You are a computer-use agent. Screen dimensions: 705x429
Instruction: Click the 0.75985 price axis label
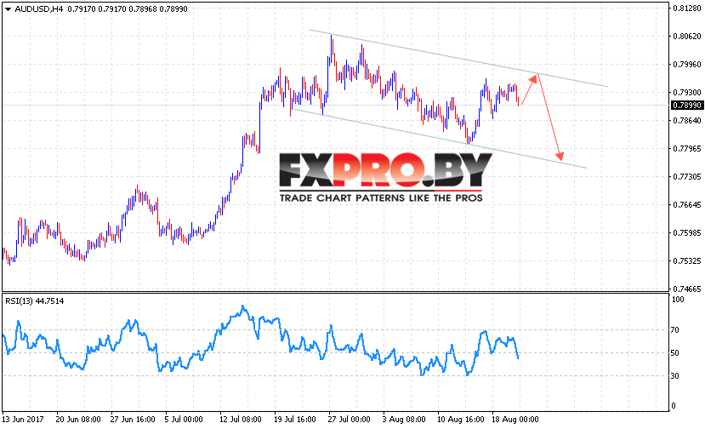[686, 232]
